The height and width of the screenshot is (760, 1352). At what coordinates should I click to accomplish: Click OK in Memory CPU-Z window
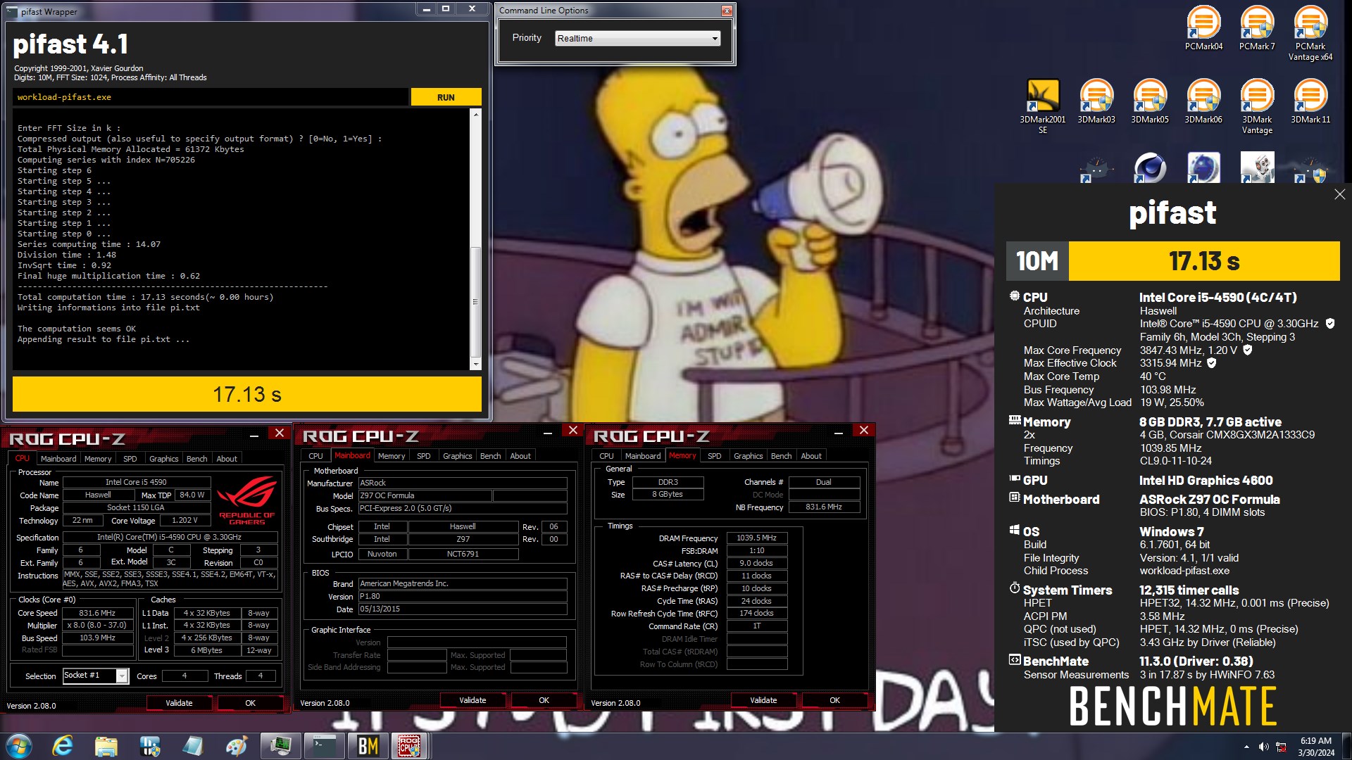(x=834, y=700)
